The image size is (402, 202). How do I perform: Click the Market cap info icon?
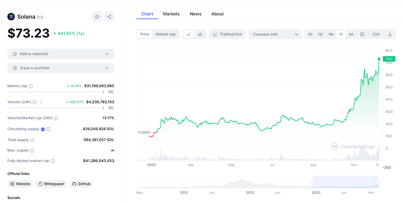click(31, 86)
